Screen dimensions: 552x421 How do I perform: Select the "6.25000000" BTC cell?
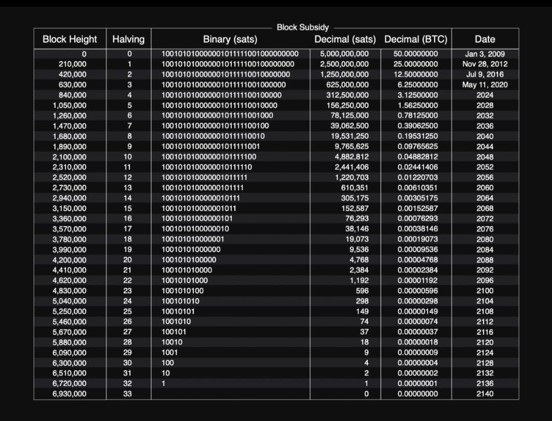click(418, 85)
